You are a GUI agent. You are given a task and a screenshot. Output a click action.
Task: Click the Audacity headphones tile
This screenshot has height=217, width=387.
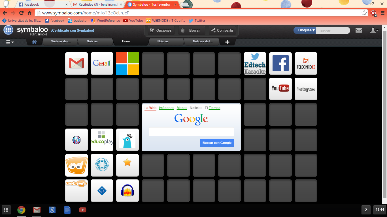(x=127, y=191)
